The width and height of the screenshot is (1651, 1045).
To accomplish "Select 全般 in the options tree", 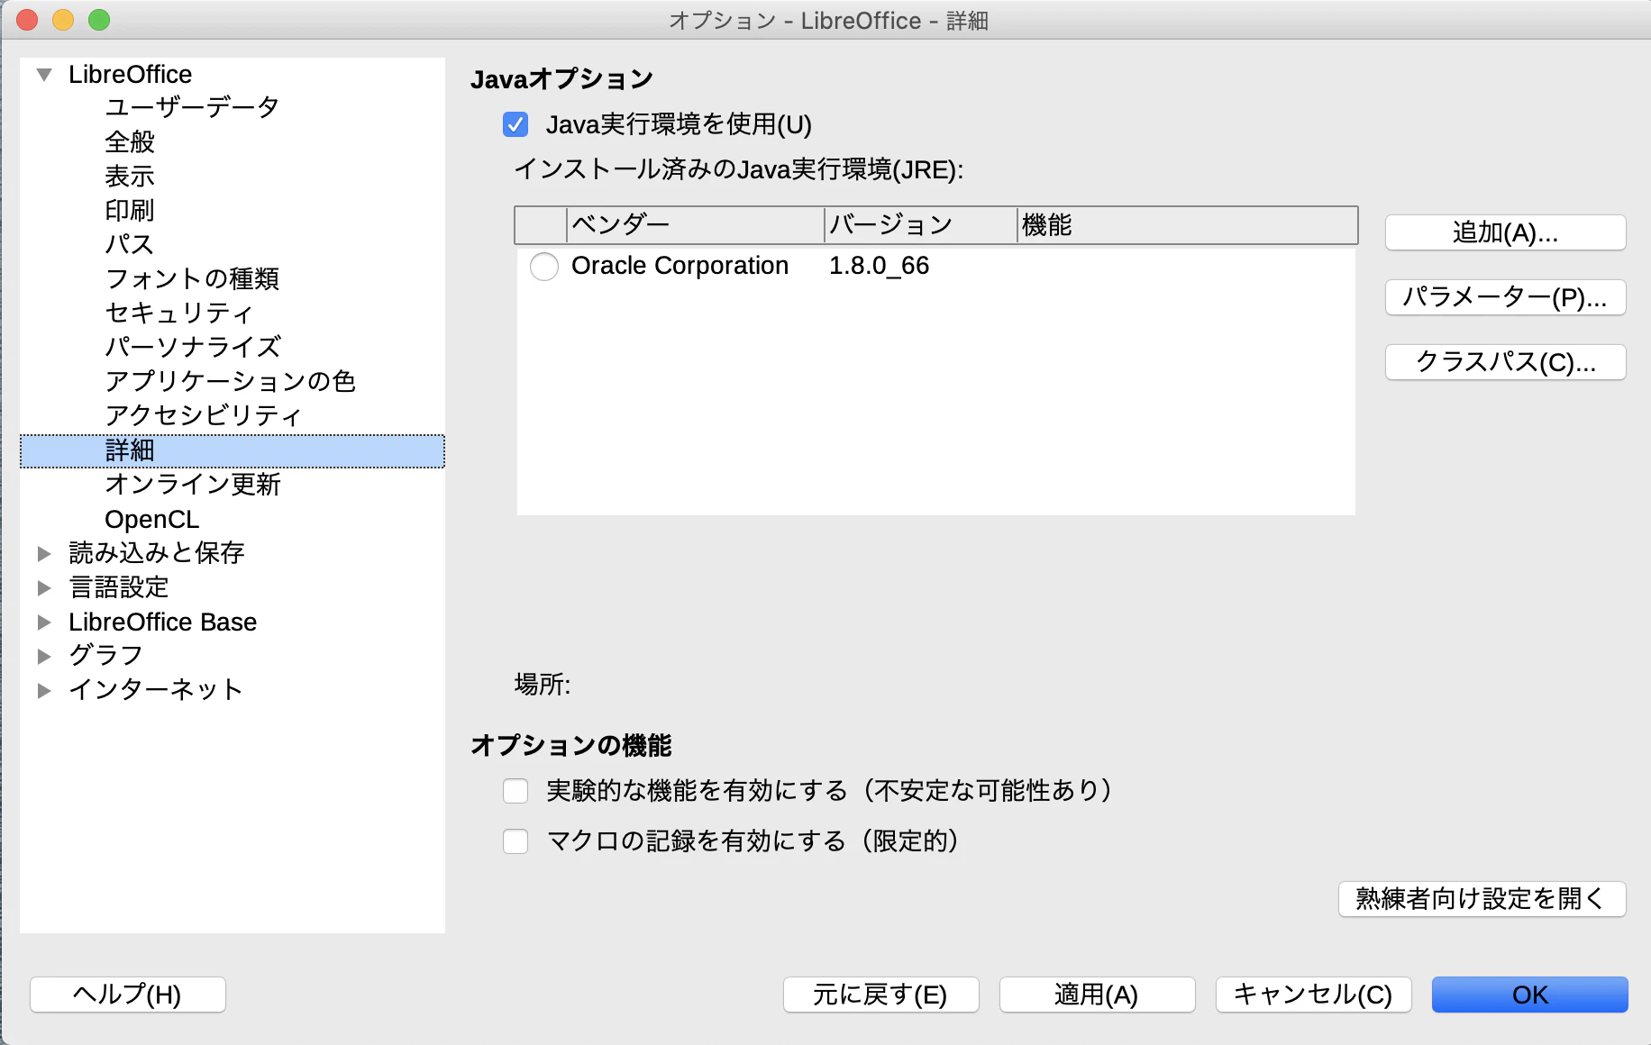I will click(x=130, y=141).
